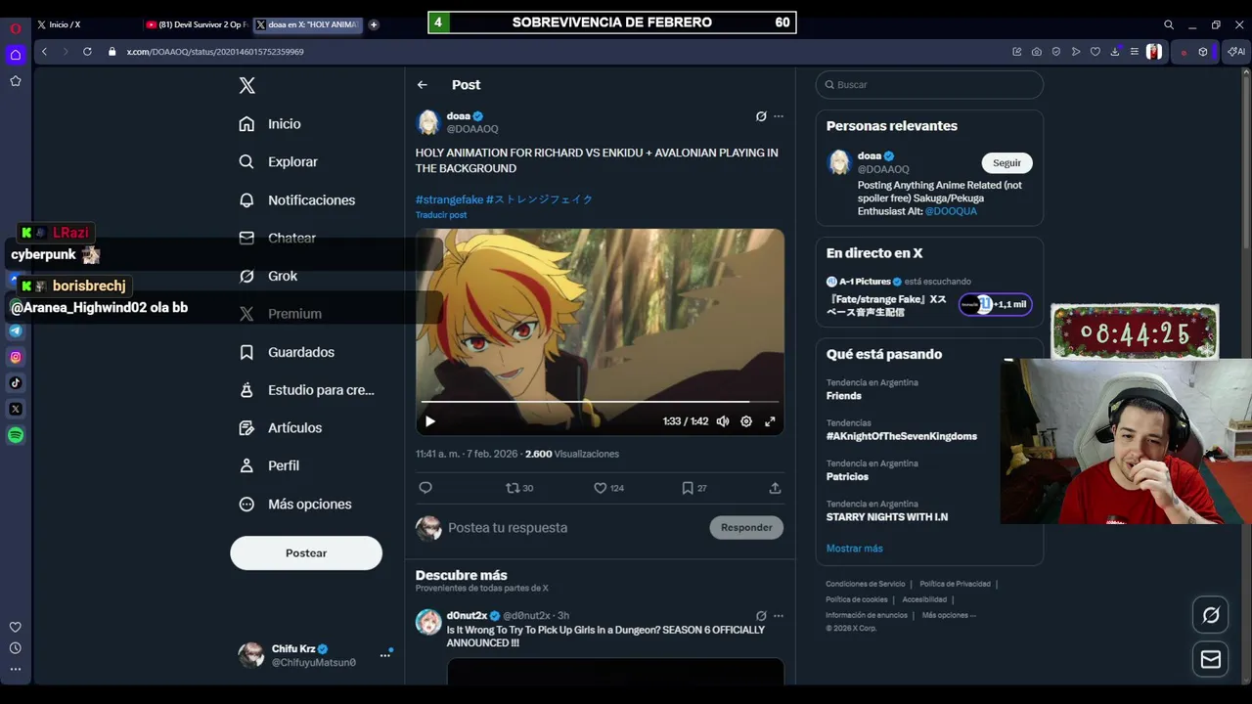Open the more menu on doaa's post
This screenshot has height=704, width=1252.
click(x=779, y=116)
